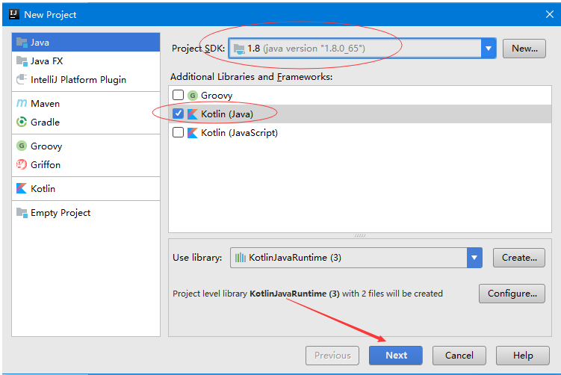Uncheck the Kotlin (Java) checkbox
This screenshot has height=375, width=561.
coord(178,114)
